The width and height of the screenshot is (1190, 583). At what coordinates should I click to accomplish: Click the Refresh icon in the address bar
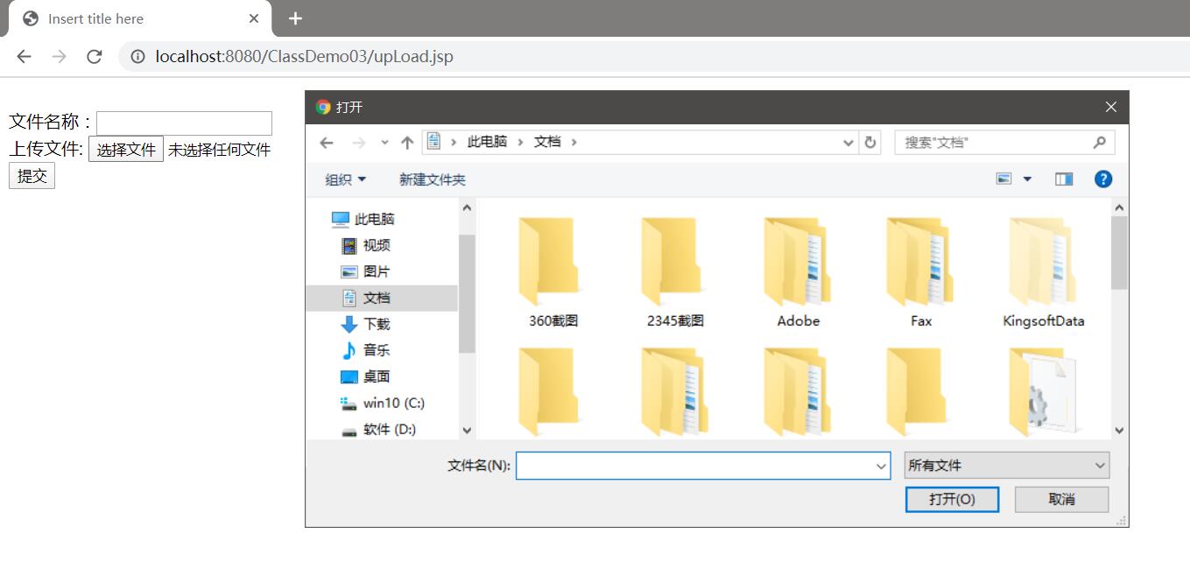(868, 141)
